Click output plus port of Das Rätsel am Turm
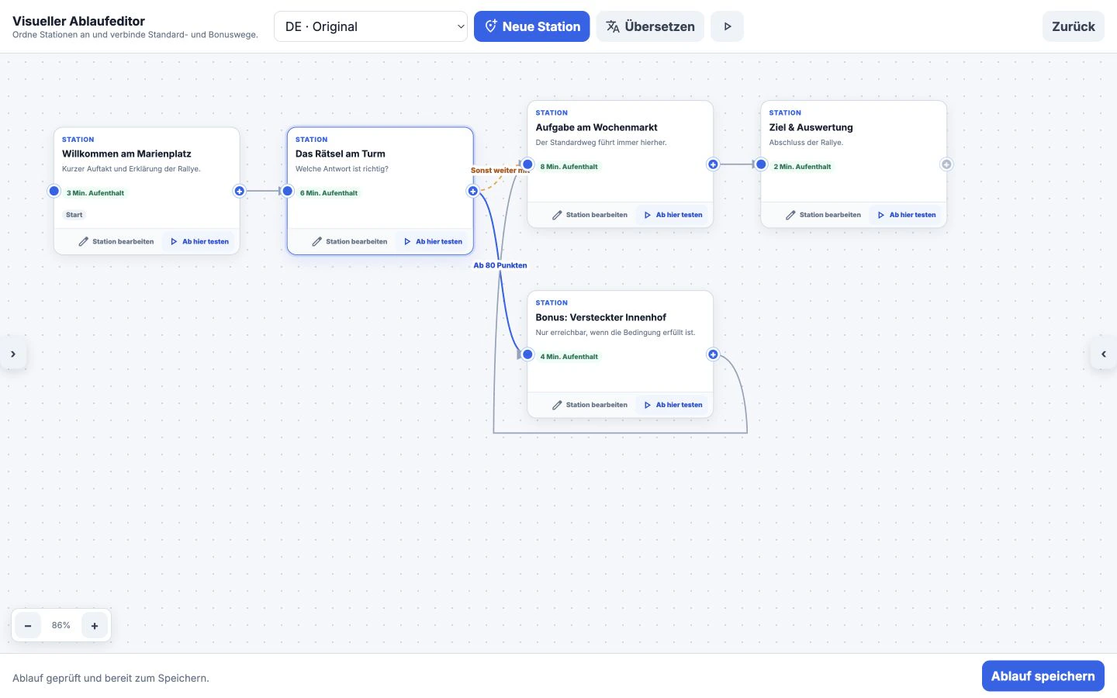The height and width of the screenshot is (698, 1117). point(473,191)
